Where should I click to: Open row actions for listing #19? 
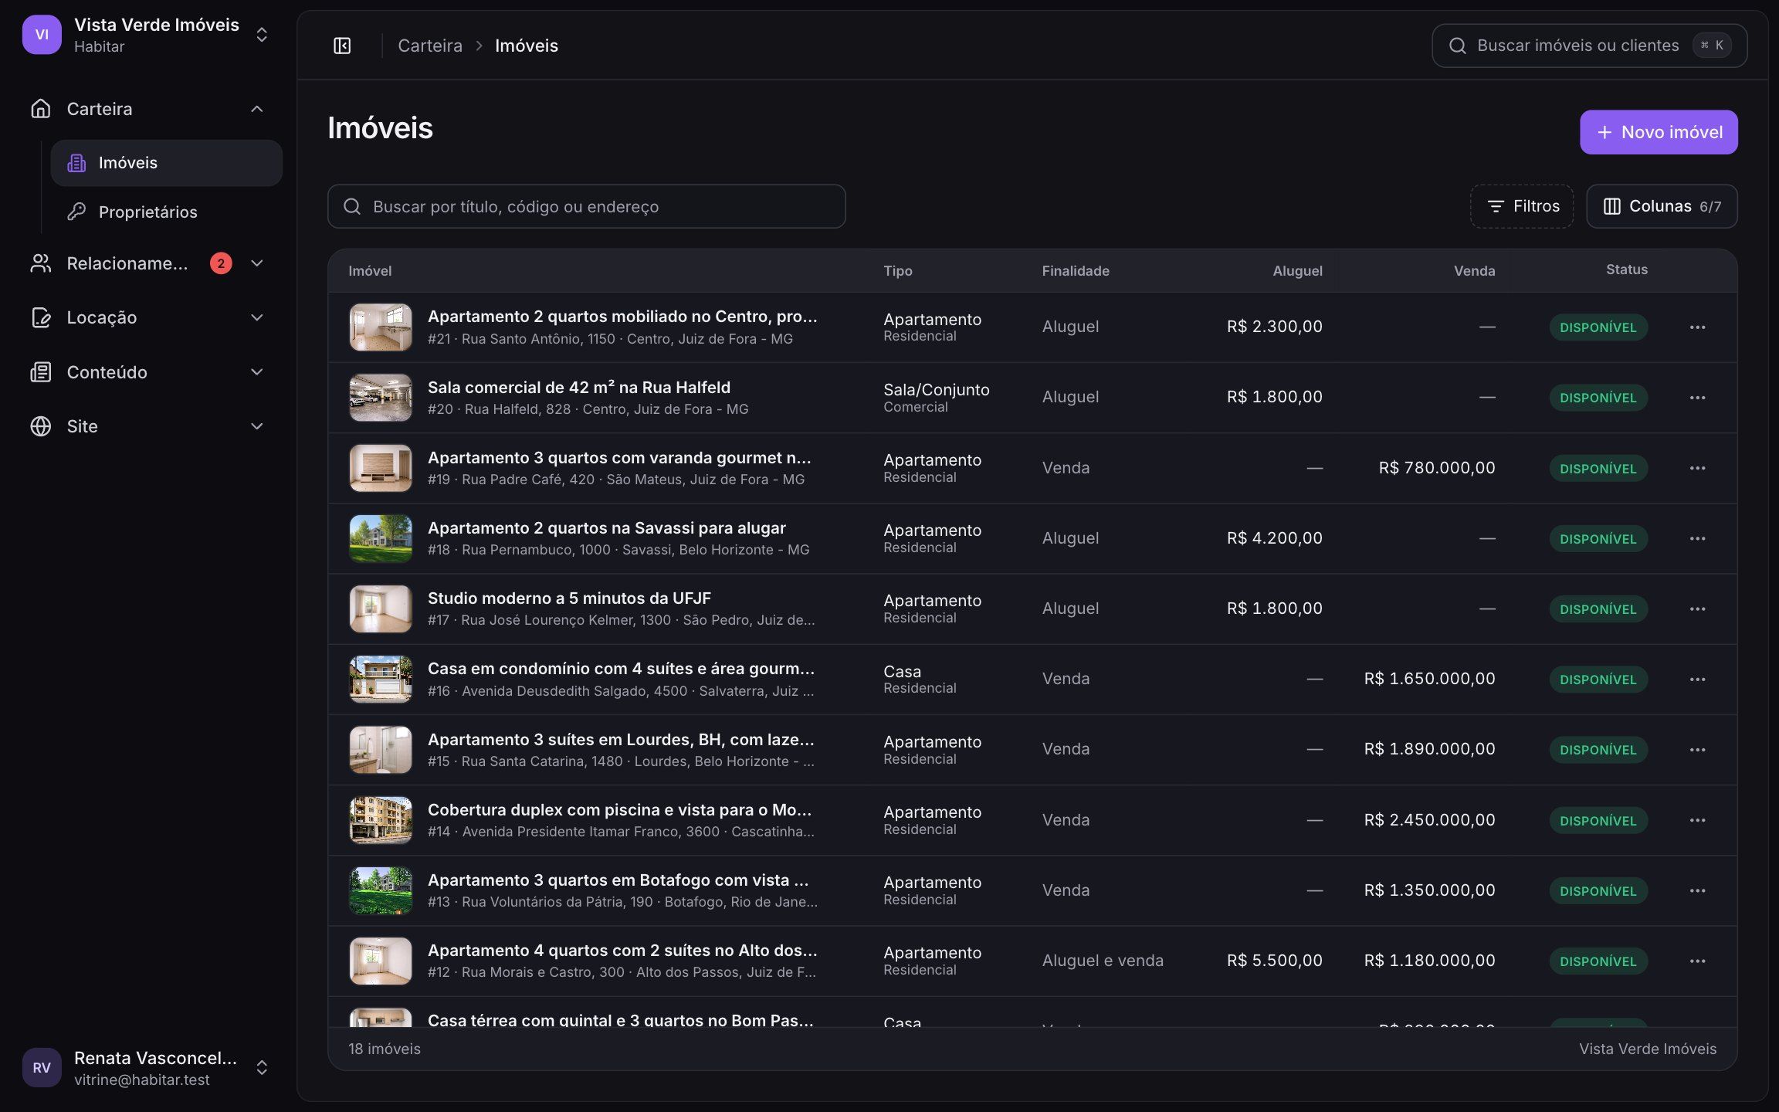[1697, 468]
